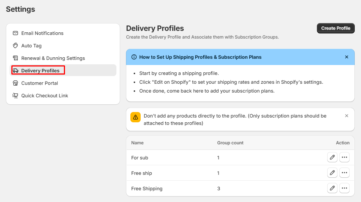
Task: Click the envelope icon beside Email Notifications
Action: 15,33
